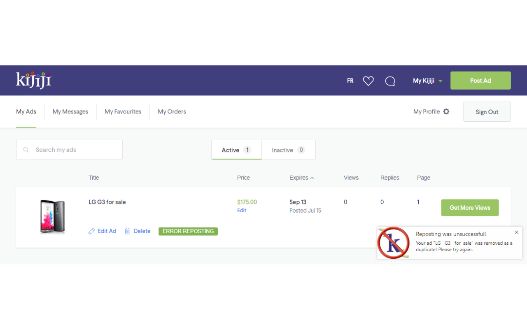The height and width of the screenshot is (329, 527).
Task: Open the LG G3 phone thumbnail
Action: pos(52,217)
